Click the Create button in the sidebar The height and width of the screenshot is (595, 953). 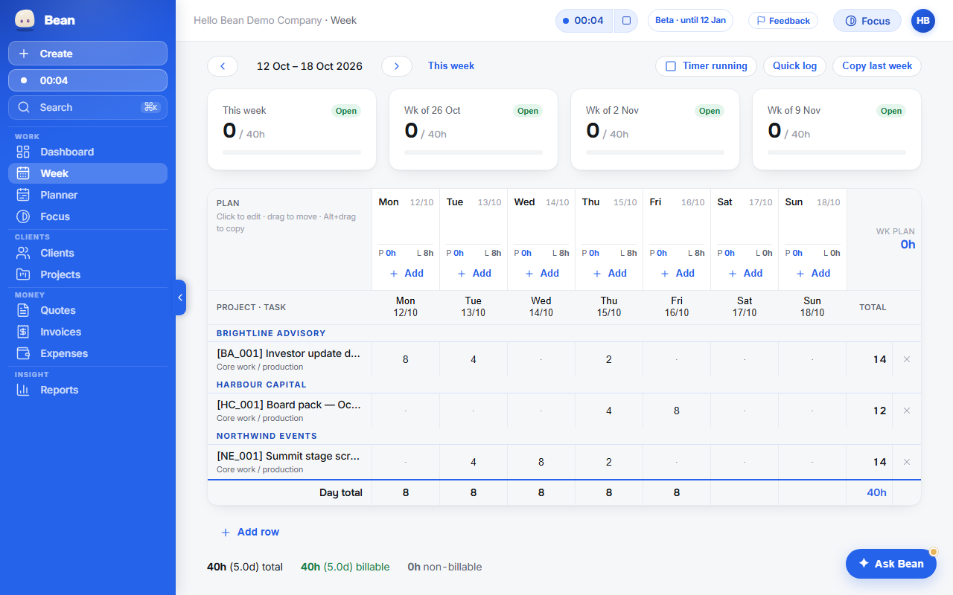[88, 54]
